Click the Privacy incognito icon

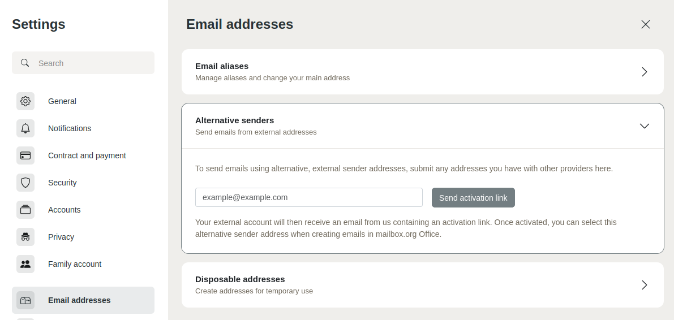tap(25, 237)
